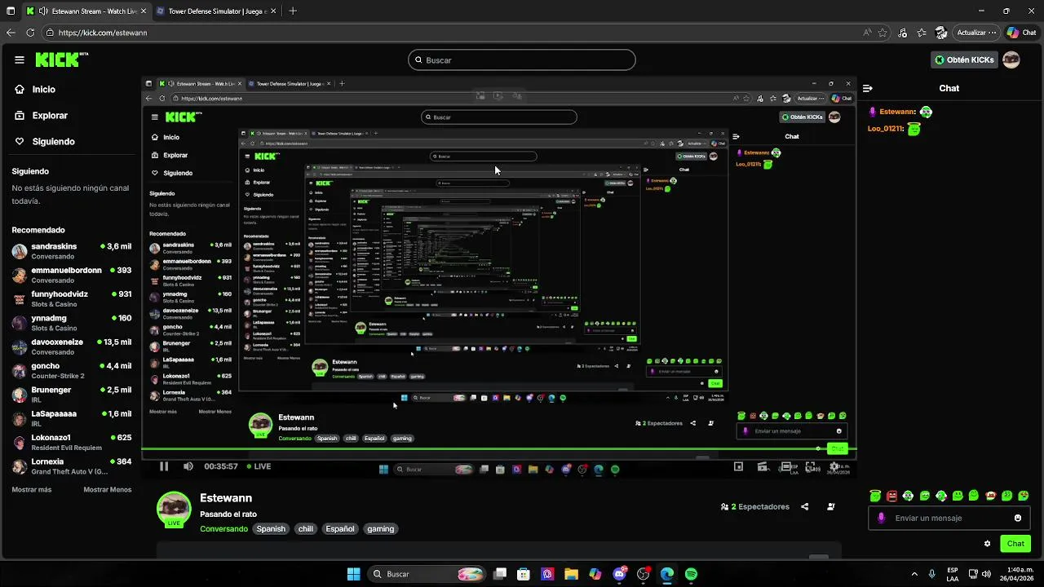The height and width of the screenshot is (587, 1044).
Task: Open chat settings gear icon
Action: pyautogui.click(x=988, y=544)
